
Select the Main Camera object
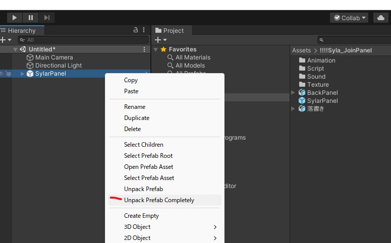tap(54, 57)
